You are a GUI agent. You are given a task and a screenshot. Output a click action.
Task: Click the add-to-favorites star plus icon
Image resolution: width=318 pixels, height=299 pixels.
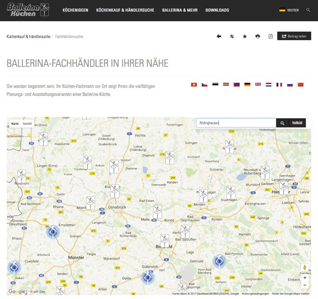point(232,36)
